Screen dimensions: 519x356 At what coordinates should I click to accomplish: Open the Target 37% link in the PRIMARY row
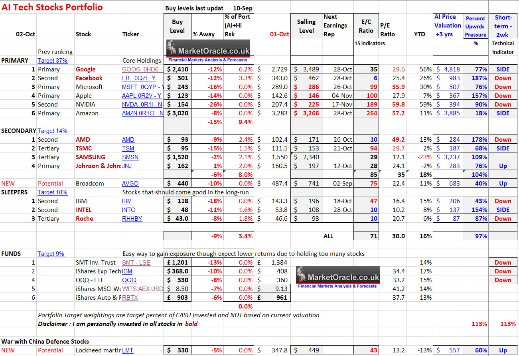(53, 61)
